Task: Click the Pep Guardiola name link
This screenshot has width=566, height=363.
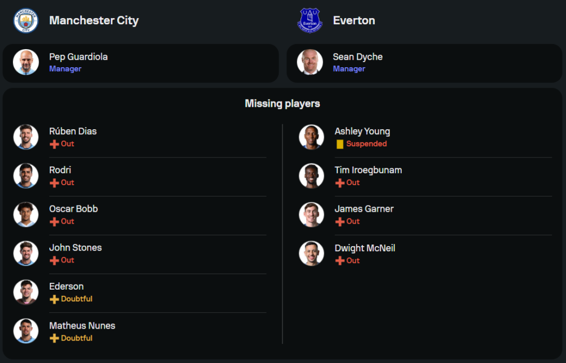Action: pyautogui.click(x=78, y=56)
